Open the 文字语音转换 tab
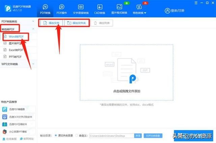Viewport: 216px width, 143px height. point(81,9)
